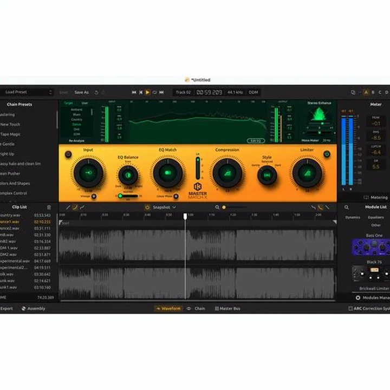The width and height of the screenshot is (390, 390).
Task: Adjust the Mono Maker frequency slider
Action: (320, 133)
